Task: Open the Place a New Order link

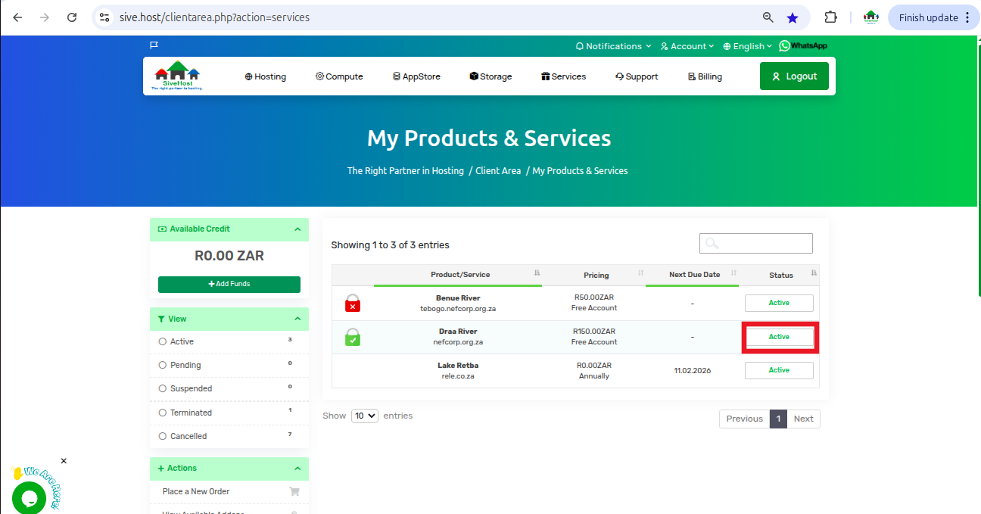Action: 196,491
